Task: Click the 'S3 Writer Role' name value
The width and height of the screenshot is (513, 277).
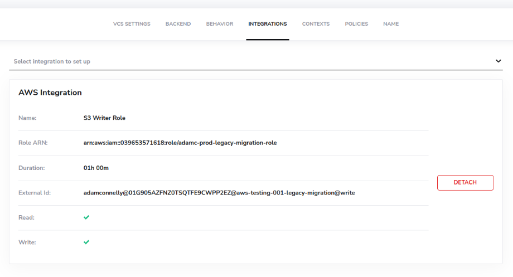Action: tap(104, 118)
